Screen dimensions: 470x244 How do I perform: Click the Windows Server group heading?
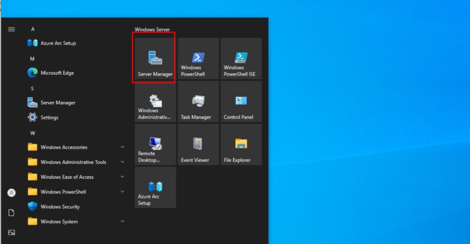pos(152,29)
